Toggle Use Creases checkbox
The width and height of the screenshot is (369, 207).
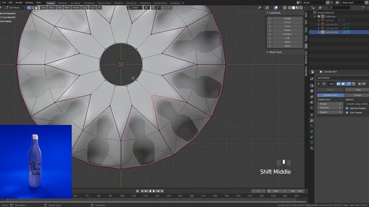coord(347,113)
